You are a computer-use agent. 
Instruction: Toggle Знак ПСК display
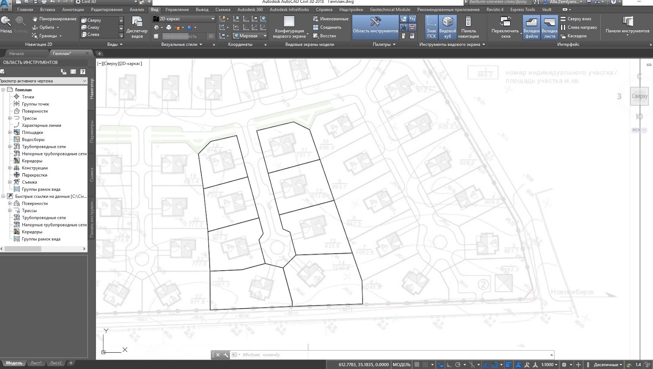pyautogui.click(x=431, y=27)
